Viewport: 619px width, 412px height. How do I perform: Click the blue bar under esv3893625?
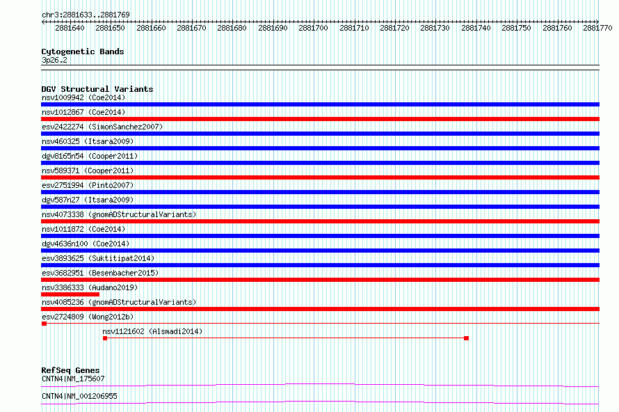[320, 265]
